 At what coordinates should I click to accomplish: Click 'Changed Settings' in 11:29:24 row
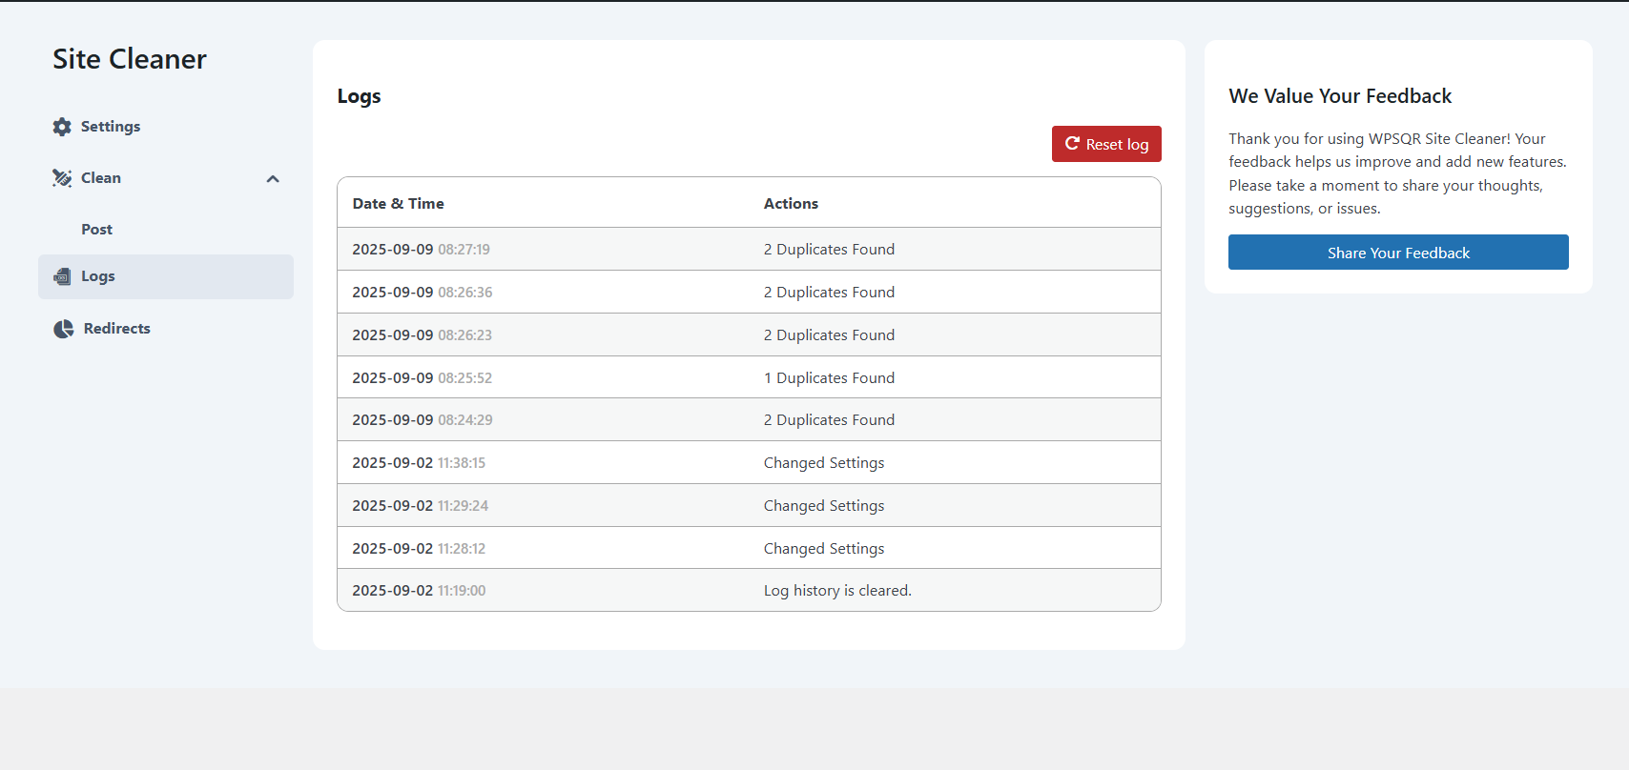[x=824, y=506]
